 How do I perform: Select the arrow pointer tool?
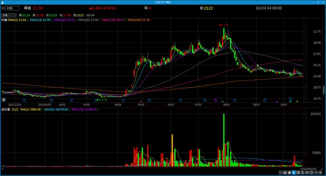point(294,172)
